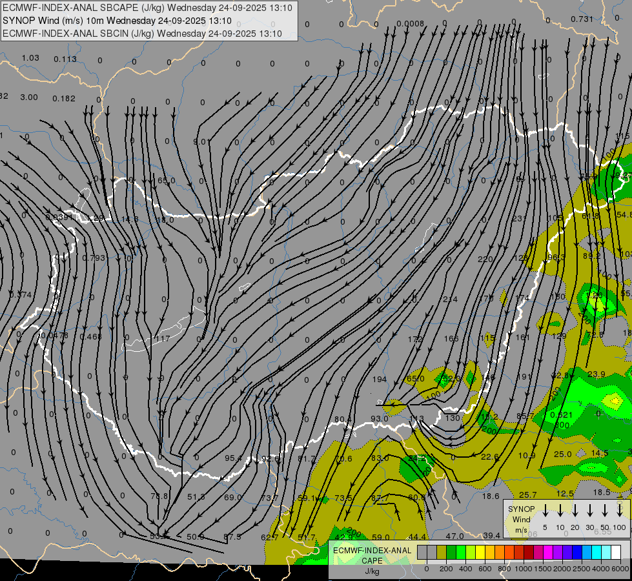Image resolution: width=632 pixels, height=581 pixels.
Task: Click the 0.374 value on the map
Action: click(x=20, y=295)
